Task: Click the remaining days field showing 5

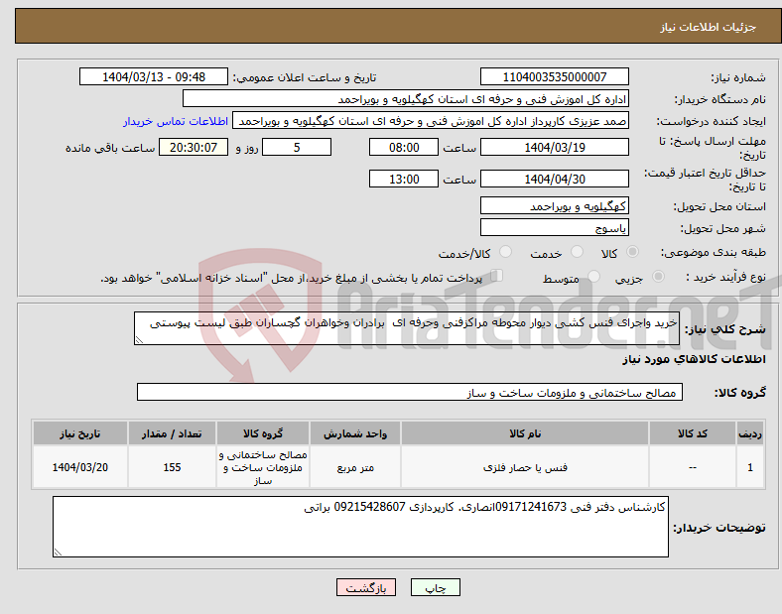Action: point(297,147)
